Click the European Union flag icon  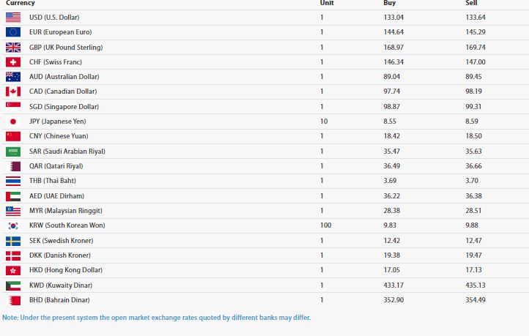tap(13, 32)
